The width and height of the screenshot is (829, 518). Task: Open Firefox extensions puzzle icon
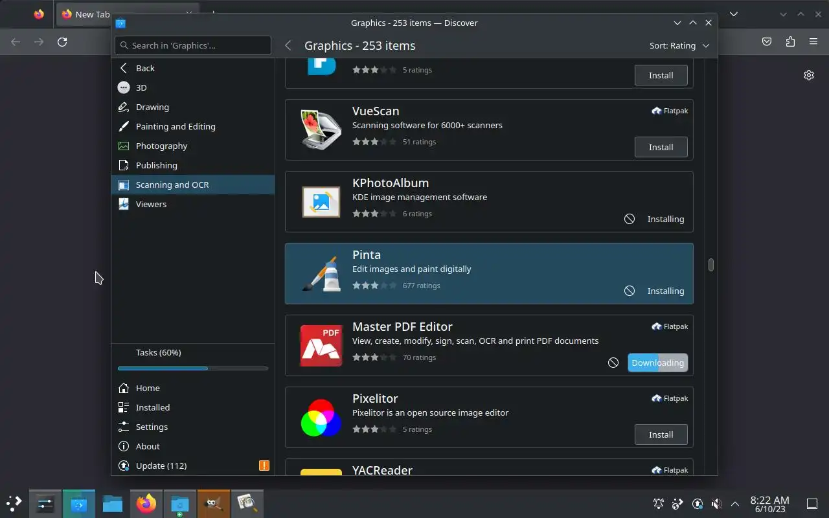(x=790, y=41)
